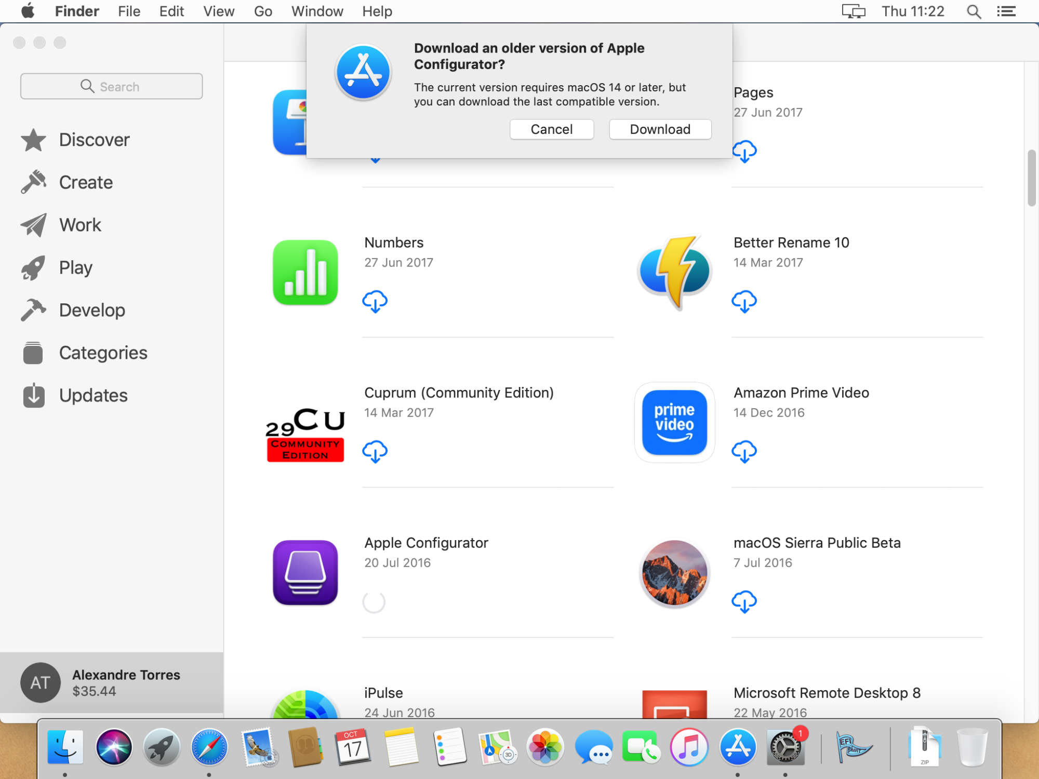Open Safari from the Dock
Screen dimensions: 1039x779
(x=209, y=747)
